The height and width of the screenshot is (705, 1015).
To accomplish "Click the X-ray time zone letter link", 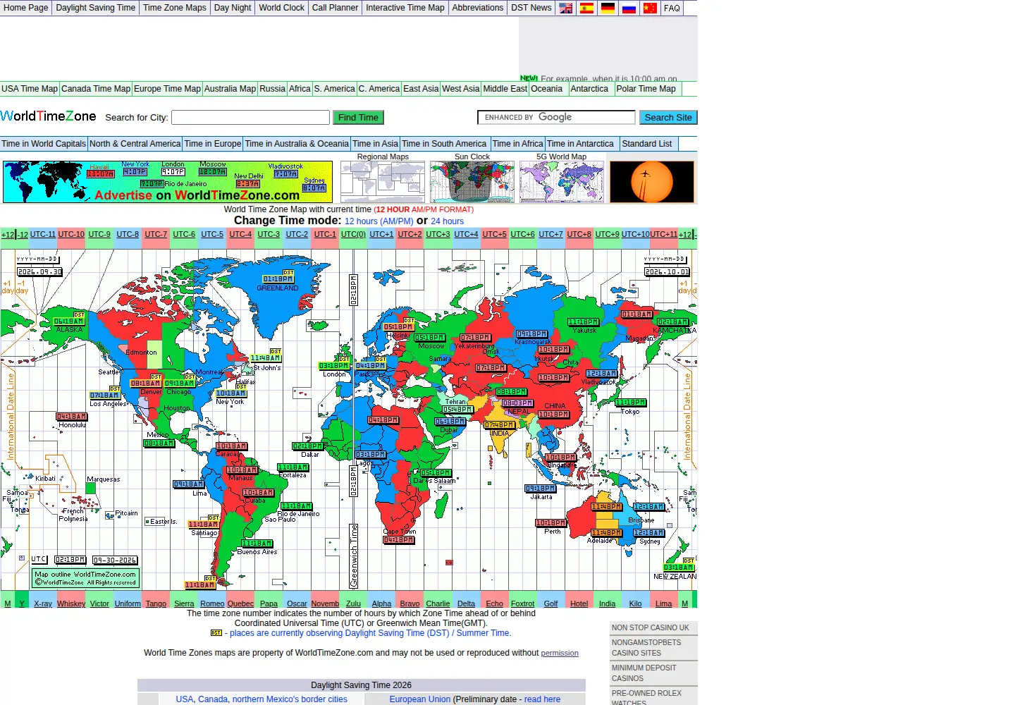I will [43, 603].
